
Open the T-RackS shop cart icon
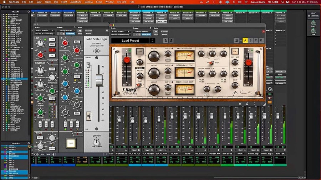pyautogui.click(x=240, y=104)
